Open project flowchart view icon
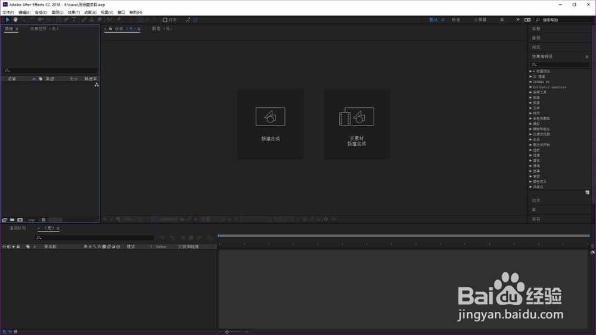This screenshot has width=596, height=335. [x=97, y=84]
